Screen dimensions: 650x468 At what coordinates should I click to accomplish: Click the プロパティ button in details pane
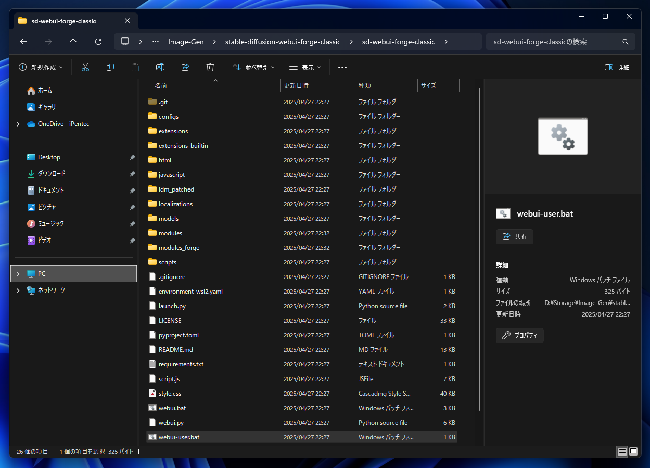pos(520,336)
